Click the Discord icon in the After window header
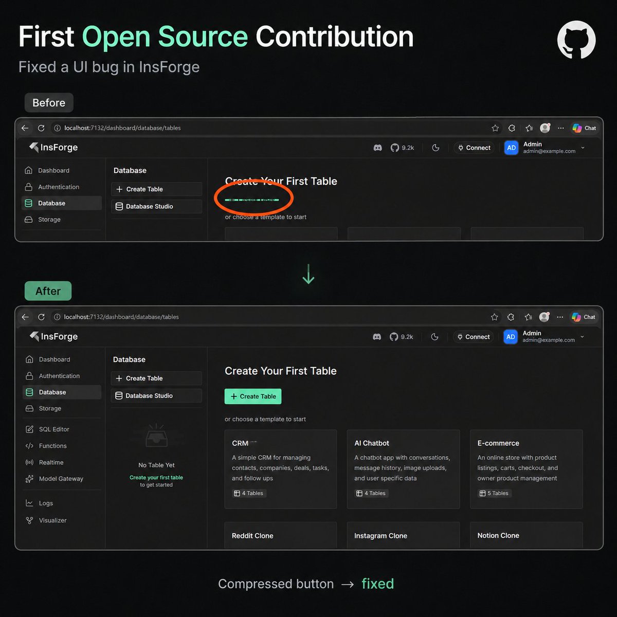 (377, 337)
